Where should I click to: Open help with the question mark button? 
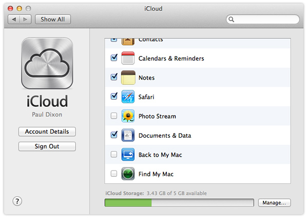pyautogui.click(x=17, y=201)
